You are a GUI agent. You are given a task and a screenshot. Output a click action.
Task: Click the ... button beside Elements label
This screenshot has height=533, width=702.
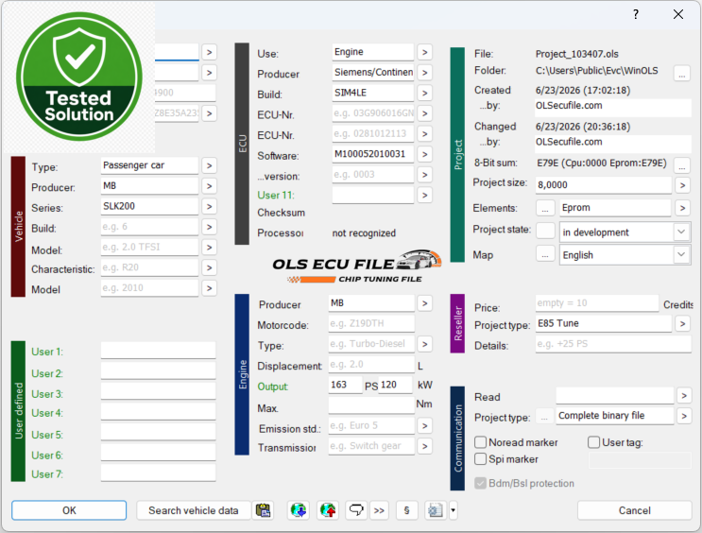545,208
